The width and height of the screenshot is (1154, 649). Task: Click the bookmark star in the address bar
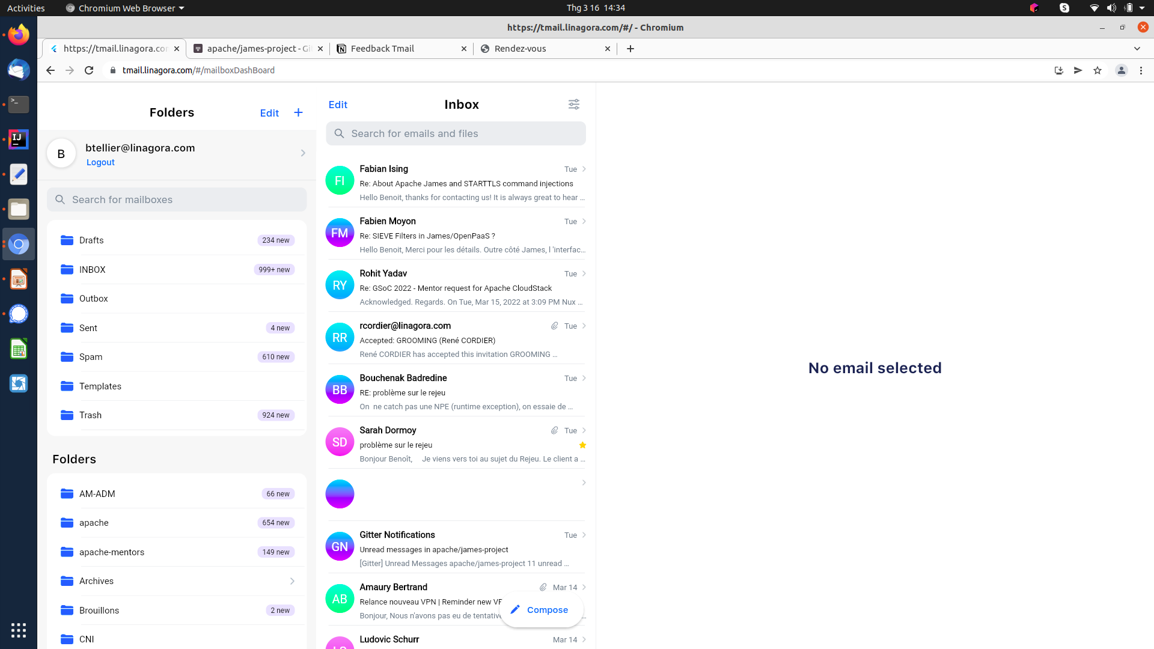[1098, 70]
